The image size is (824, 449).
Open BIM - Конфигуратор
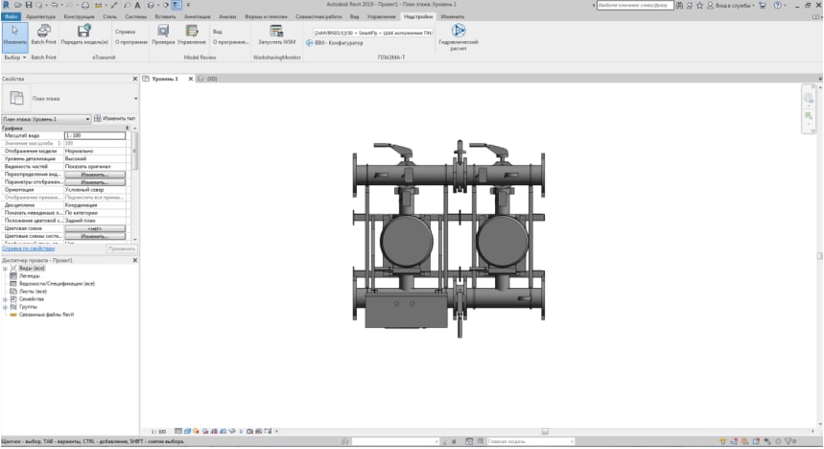point(335,43)
